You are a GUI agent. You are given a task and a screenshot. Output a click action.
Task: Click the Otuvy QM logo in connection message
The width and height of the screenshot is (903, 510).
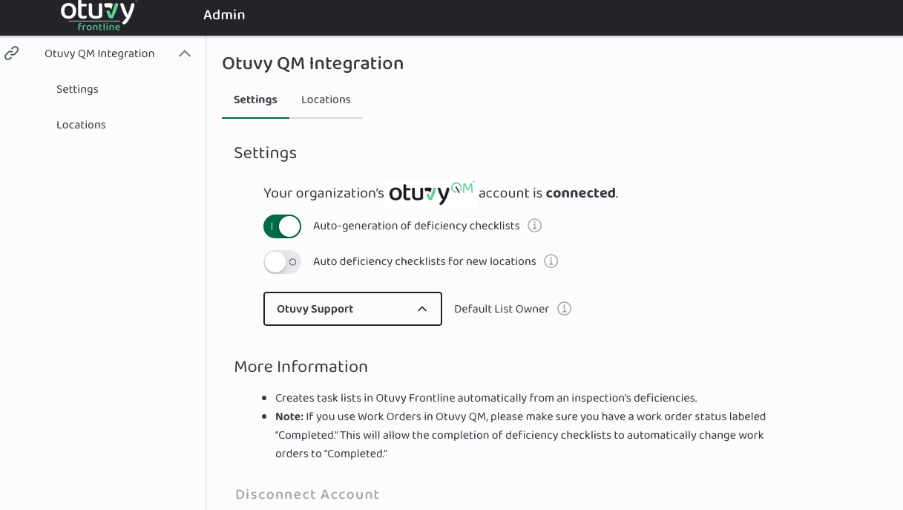pyautogui.click(x=431, y=192)
